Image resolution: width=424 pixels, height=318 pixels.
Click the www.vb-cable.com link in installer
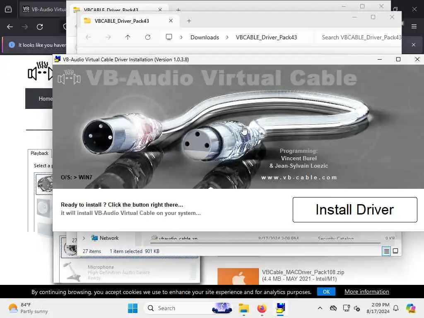pyautogui.click(x=299, y=177)
